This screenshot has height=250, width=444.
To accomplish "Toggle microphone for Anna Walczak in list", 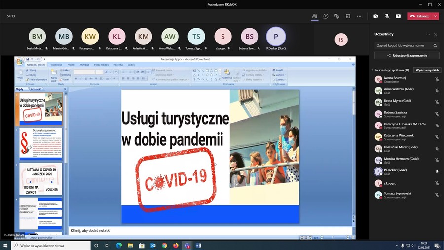I will click(x=437, y=91).
